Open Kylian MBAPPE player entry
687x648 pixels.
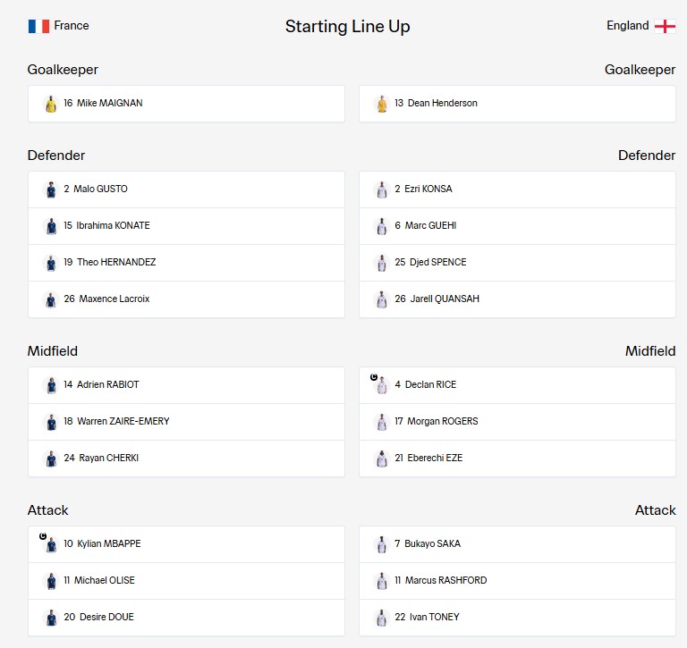tap(186, 544)
